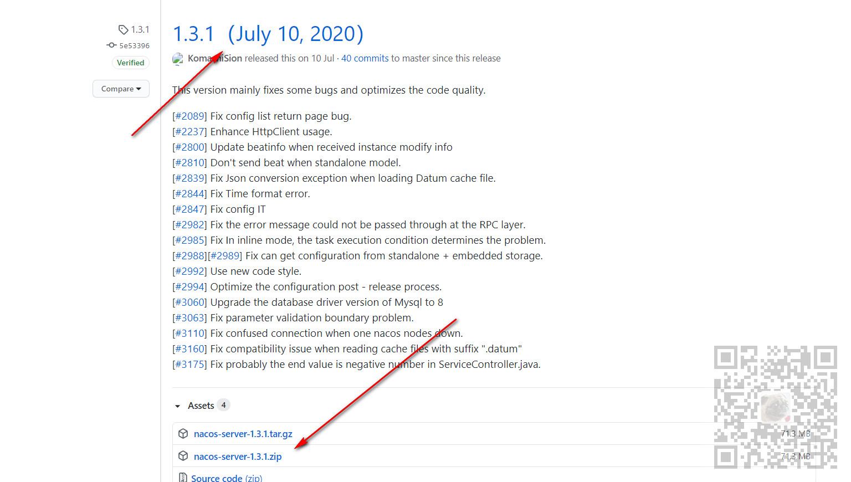Screen dimensions: 851x482
Task: Open issue #2800 link
Action: (189, 147)
